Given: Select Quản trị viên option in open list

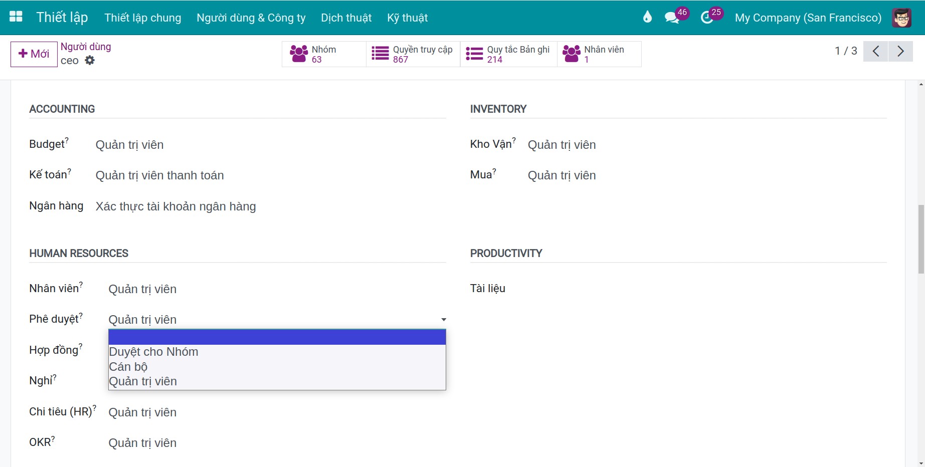Looking at the screenshot, I should pyautogui.click(x=277, y=381).
